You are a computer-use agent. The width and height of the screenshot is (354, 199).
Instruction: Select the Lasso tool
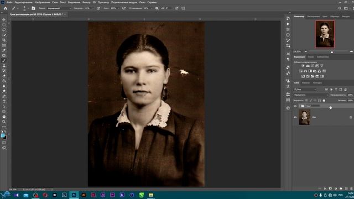(4, 30)
